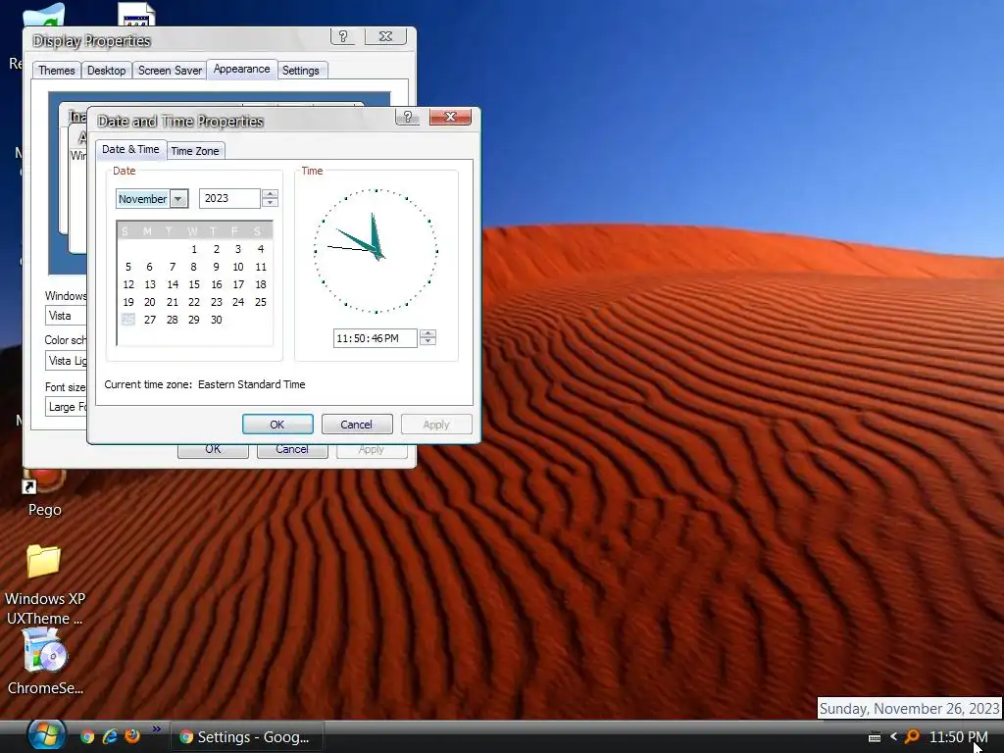1004x753 pixels.
Task: Select day 1 in the calendar
Action: point(194,249)
